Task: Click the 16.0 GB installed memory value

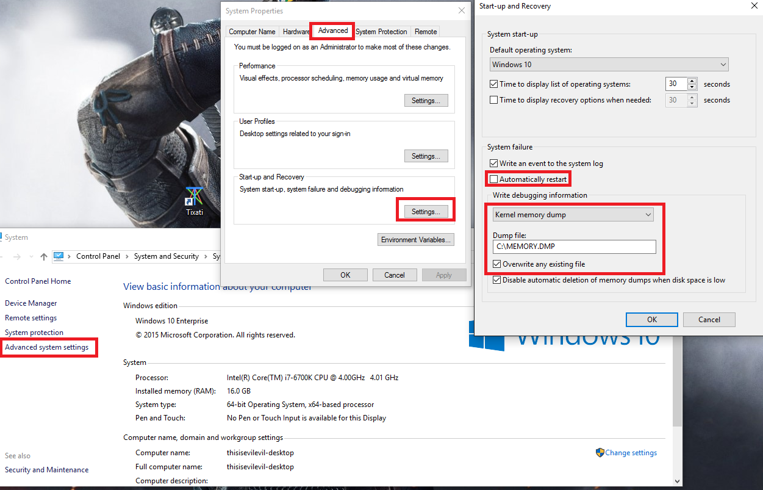Action: (238, 391)
